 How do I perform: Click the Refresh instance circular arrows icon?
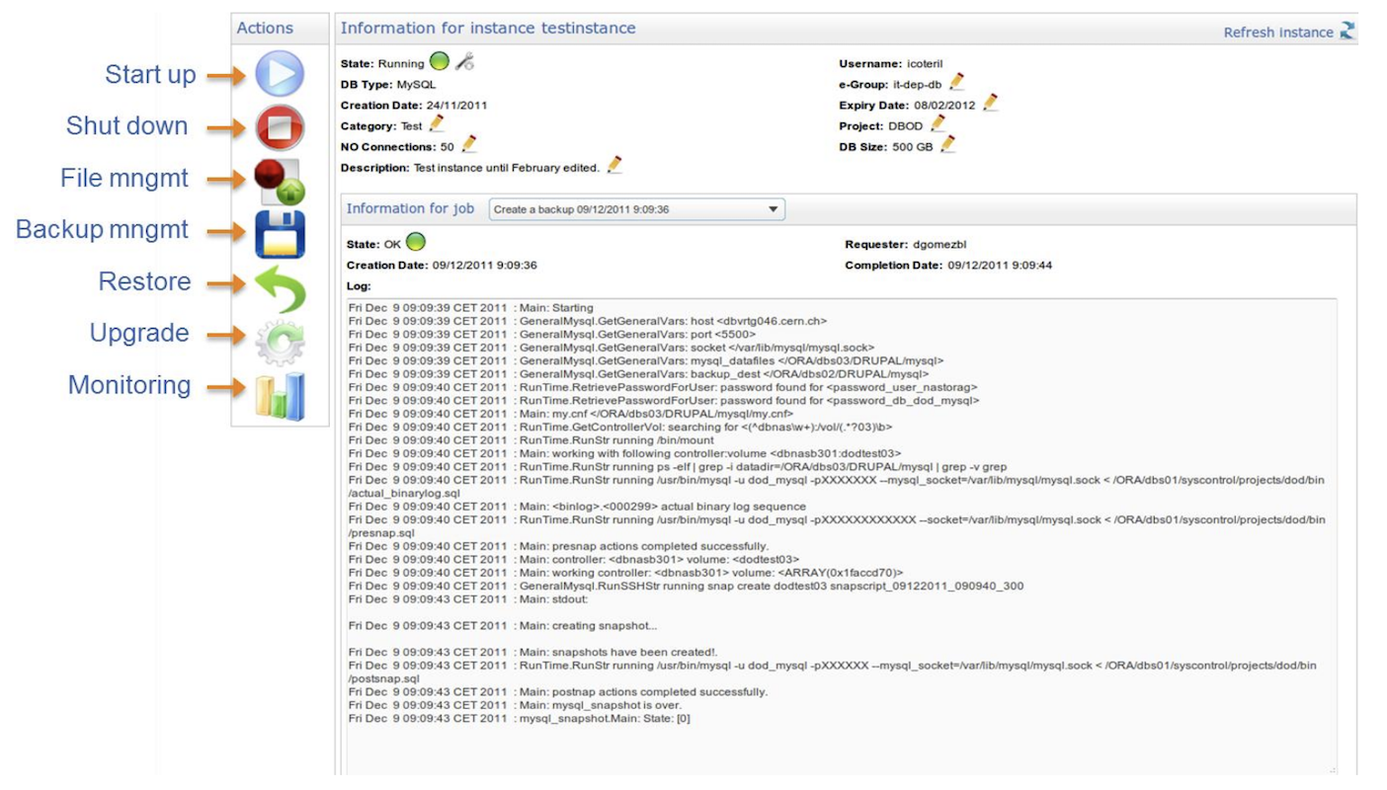(x=1347, y=32)
